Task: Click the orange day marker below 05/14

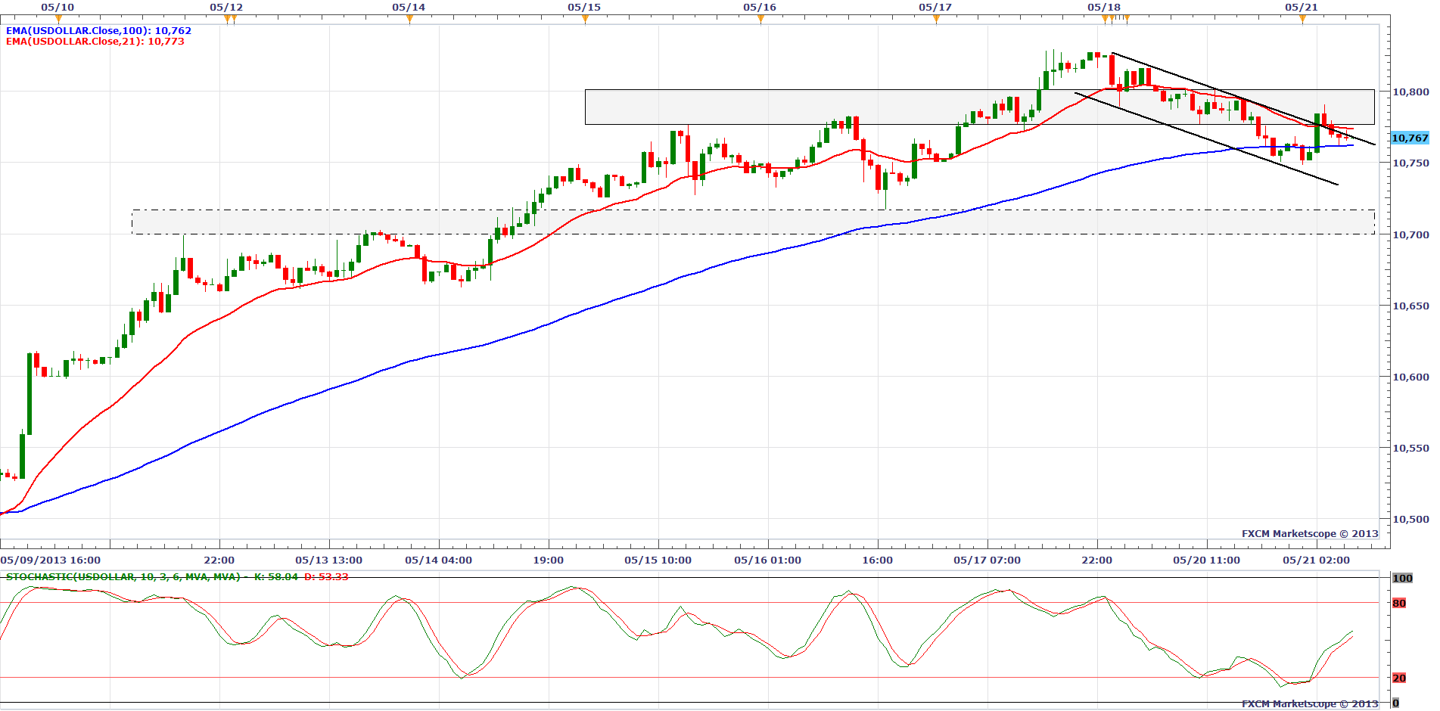Action: [409, 20]
